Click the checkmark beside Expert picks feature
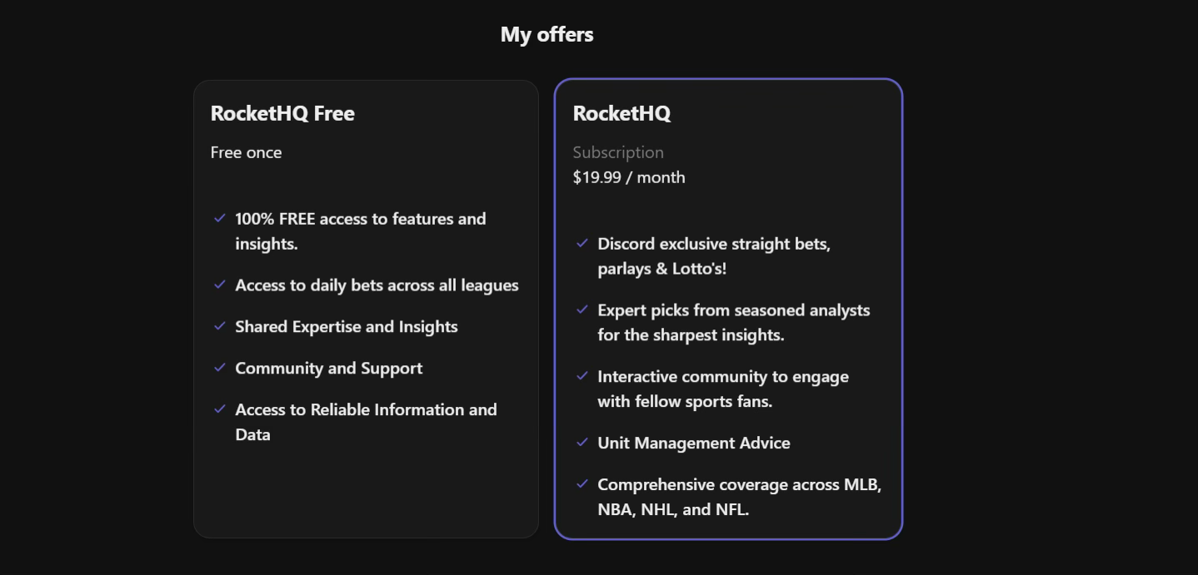1198x575 pixels. [x=582, y=310]
